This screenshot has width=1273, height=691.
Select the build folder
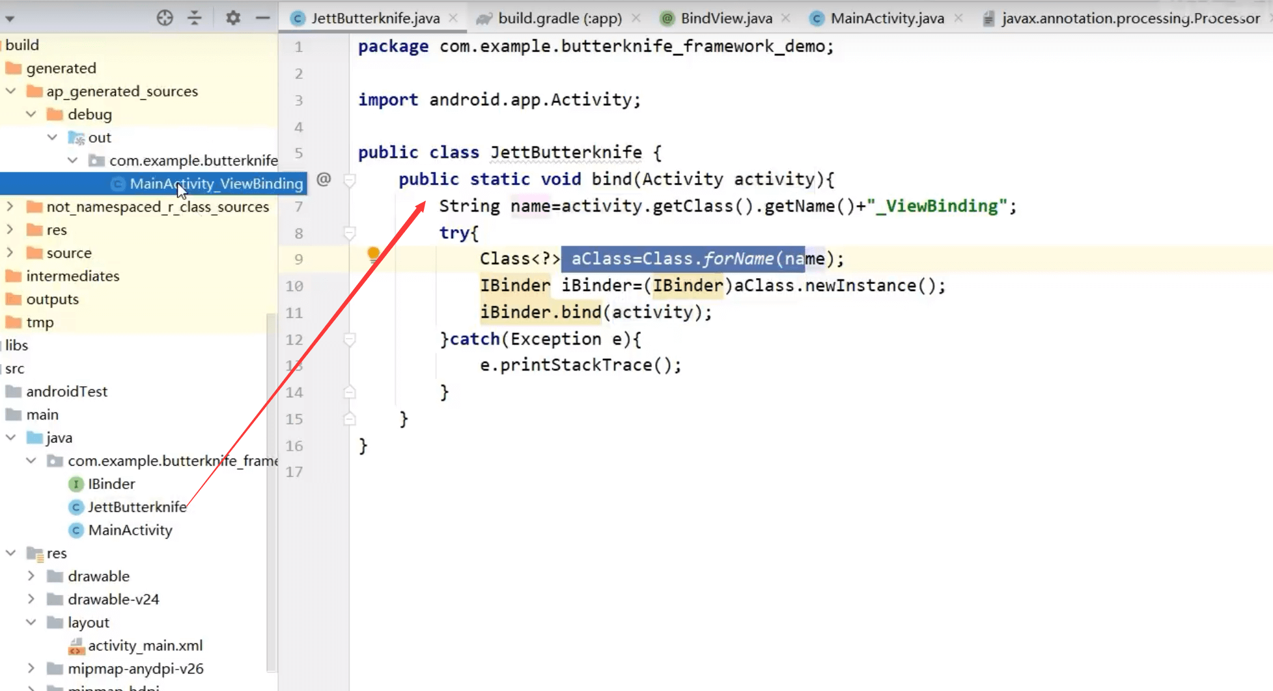pos(22,45)
